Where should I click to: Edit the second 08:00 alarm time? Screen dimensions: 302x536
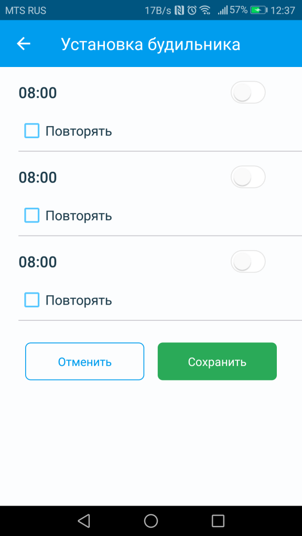38,178
